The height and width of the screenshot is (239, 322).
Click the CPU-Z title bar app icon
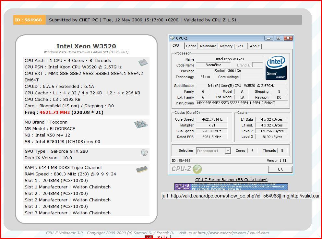click(x=172, y=38)
